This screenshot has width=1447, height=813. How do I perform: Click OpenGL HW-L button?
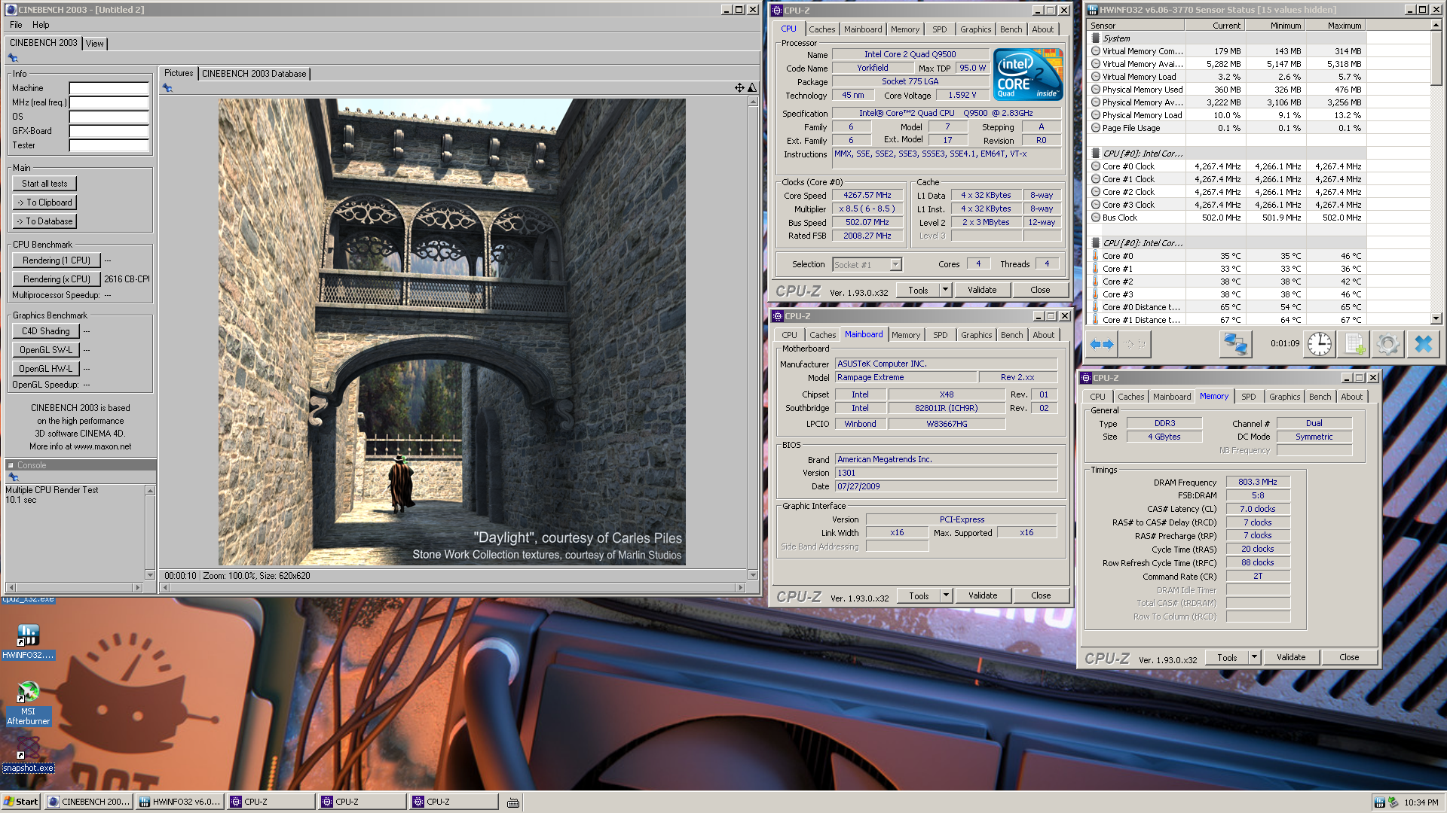(45, 369)
